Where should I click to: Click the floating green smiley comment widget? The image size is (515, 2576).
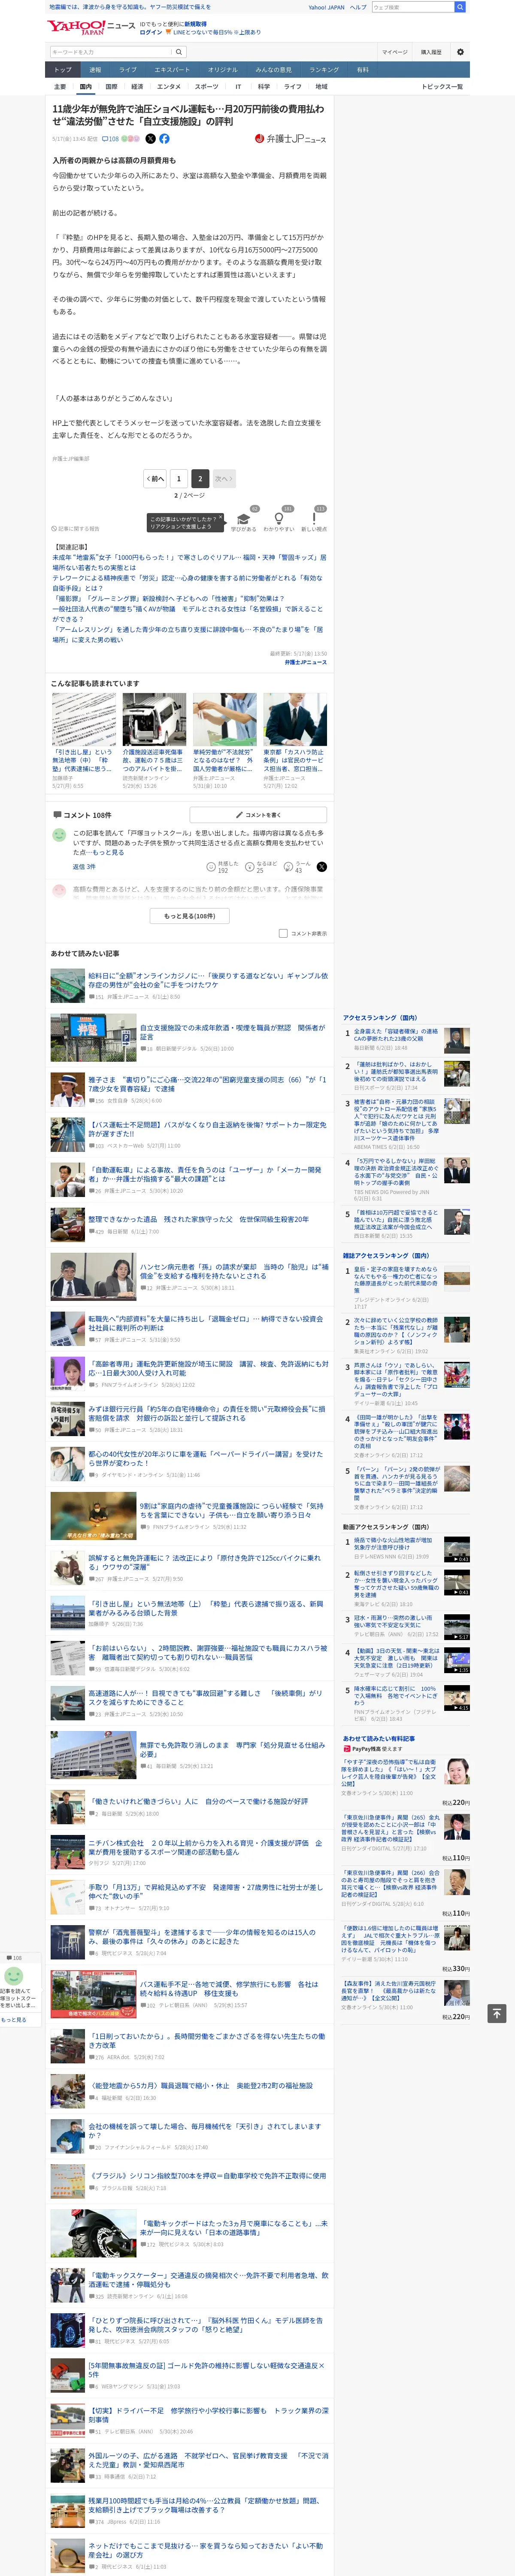point(14,1976)
